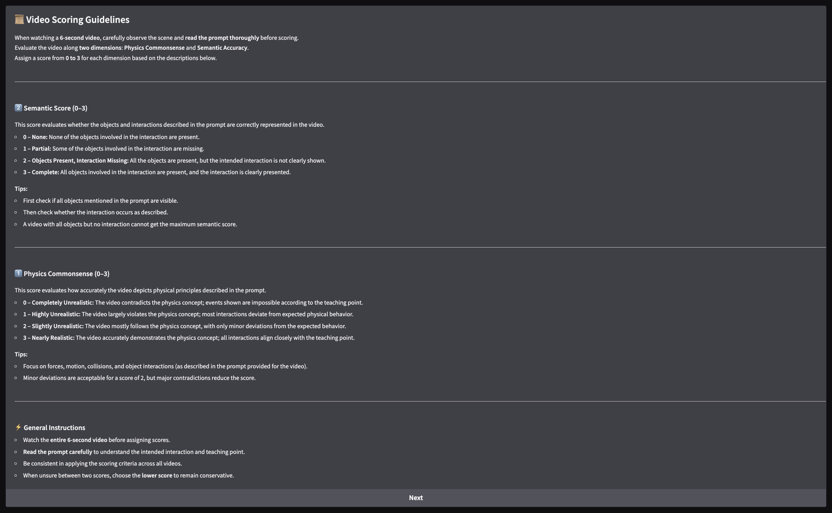Click the '0 – None' semantic score line
This screenshot has width=832, height=513.
pos(111,137)
